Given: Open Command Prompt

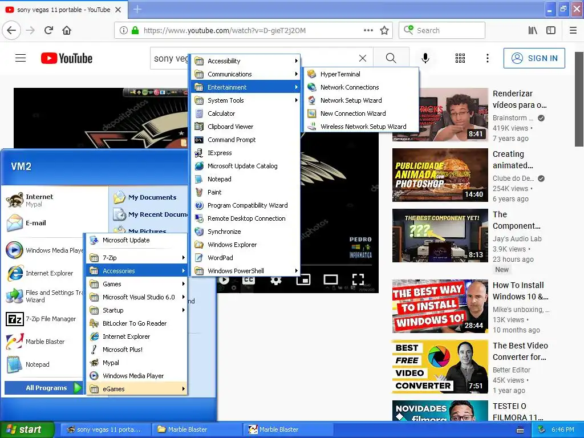Looking at the screenshot, I should click(x=246, y=140).
